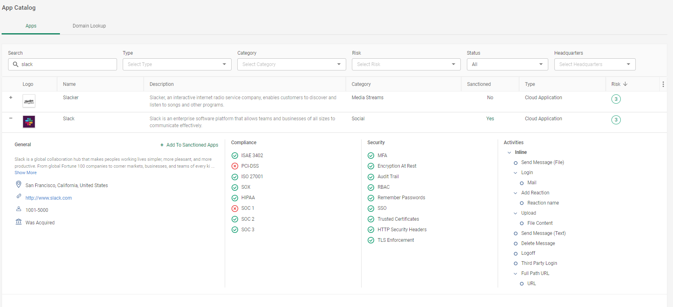The image size is (673, 307).
Task: Select the Delete Message activity bullet
Action: point(515,244)
